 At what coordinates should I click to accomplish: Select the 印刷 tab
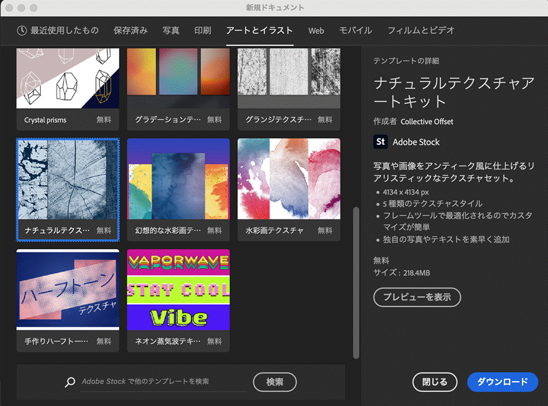click(203, 30)
